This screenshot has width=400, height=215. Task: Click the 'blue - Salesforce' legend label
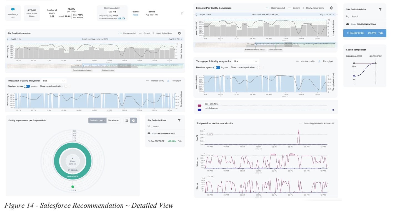211,104
